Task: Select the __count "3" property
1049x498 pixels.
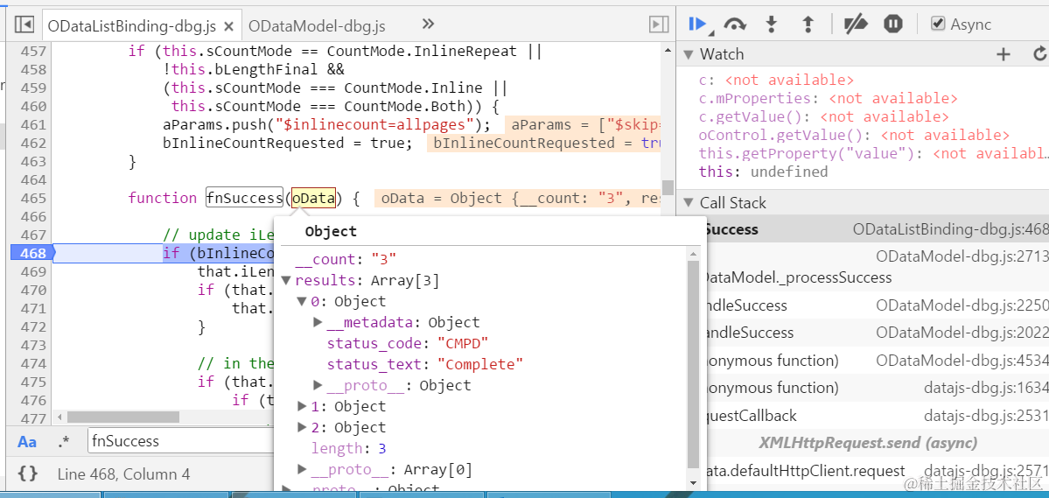Action: (x=346, y=259)
